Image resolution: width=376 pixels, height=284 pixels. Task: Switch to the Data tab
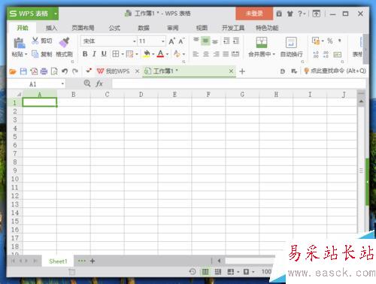coord(144,28)
